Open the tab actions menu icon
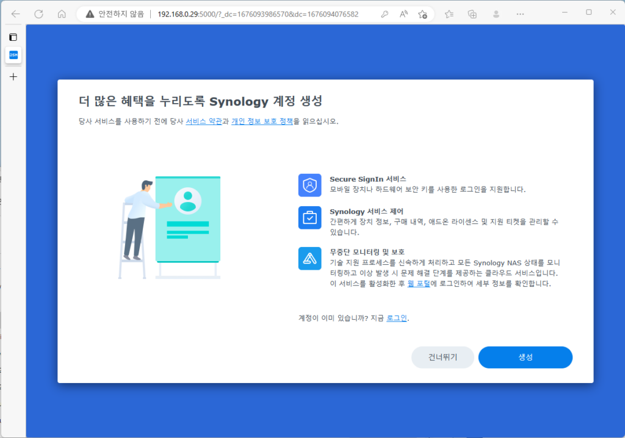The height and width of the screenshot is (438, 625). pyautogui.click(x=13, y=37)
